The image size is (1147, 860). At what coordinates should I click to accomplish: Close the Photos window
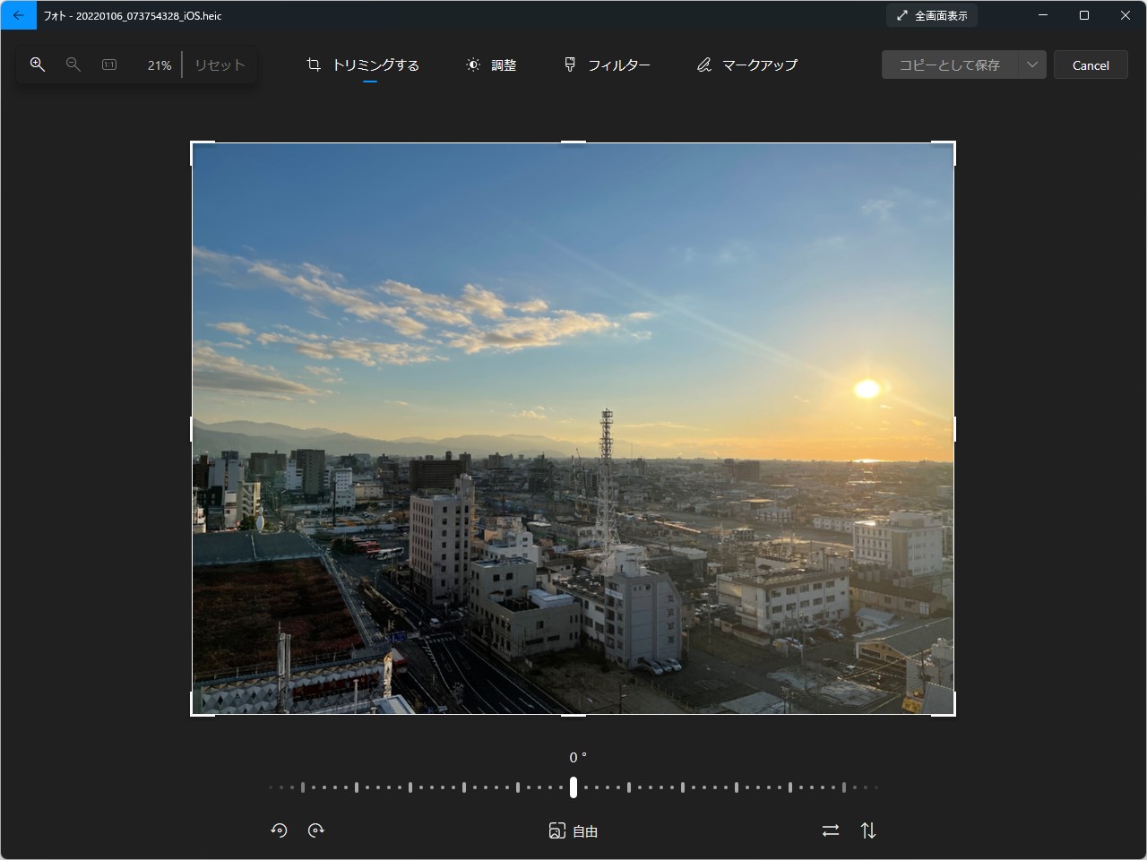coord(1125,15)
